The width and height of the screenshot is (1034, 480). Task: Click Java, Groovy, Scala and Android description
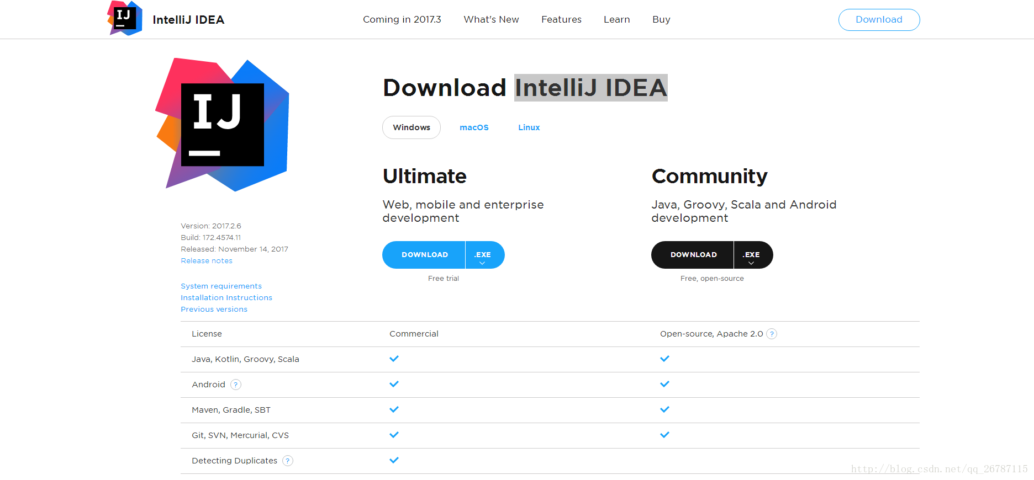(744, 211)
